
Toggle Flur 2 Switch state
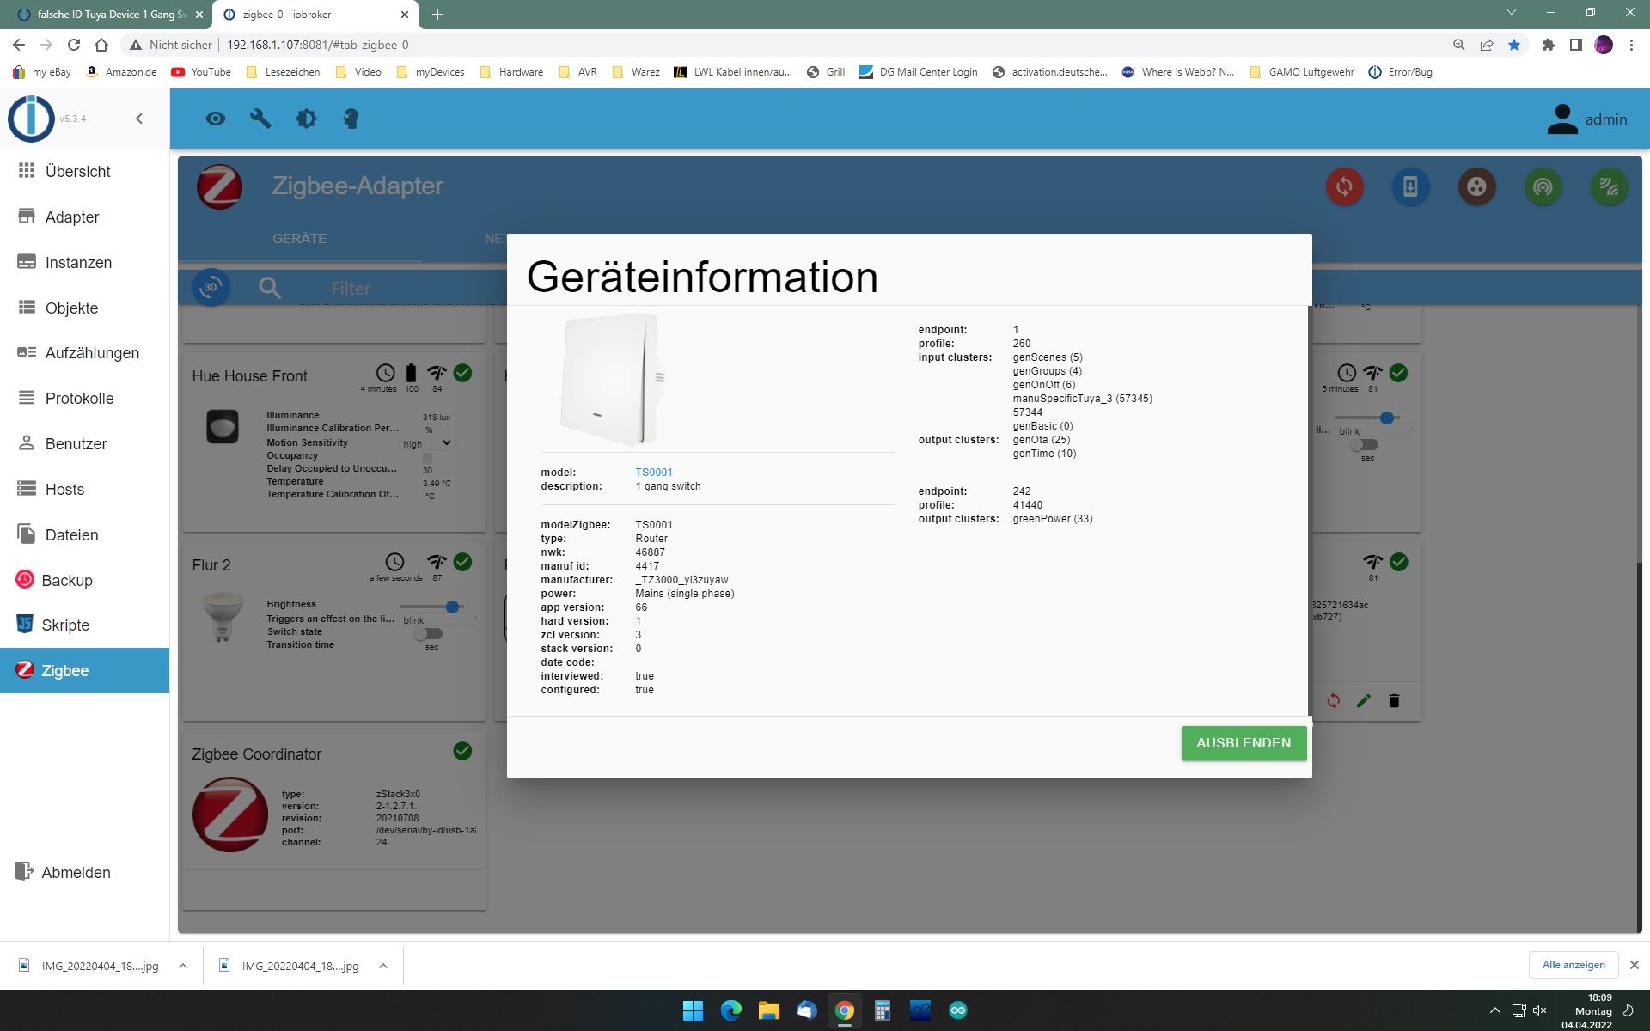coord(427,633)
